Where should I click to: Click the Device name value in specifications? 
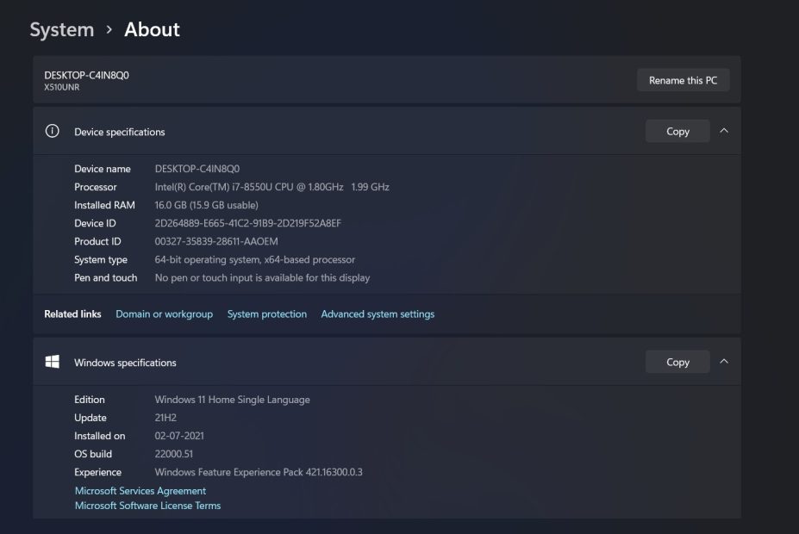click(197, 169)
